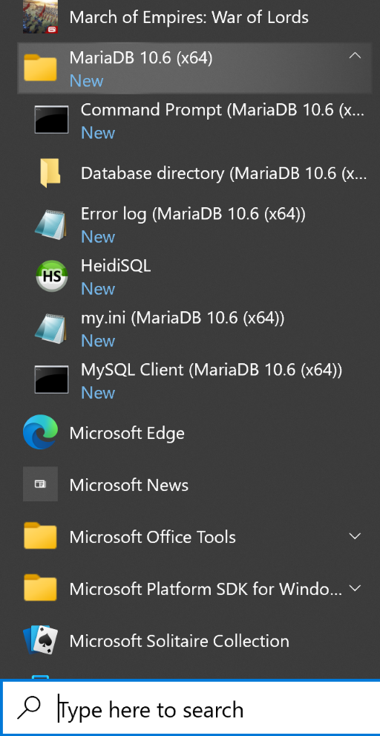Screen dimensions: 380x736
Task: Click the MariaDB 10.6 (x64) folder icon
Action: (40, 67)
